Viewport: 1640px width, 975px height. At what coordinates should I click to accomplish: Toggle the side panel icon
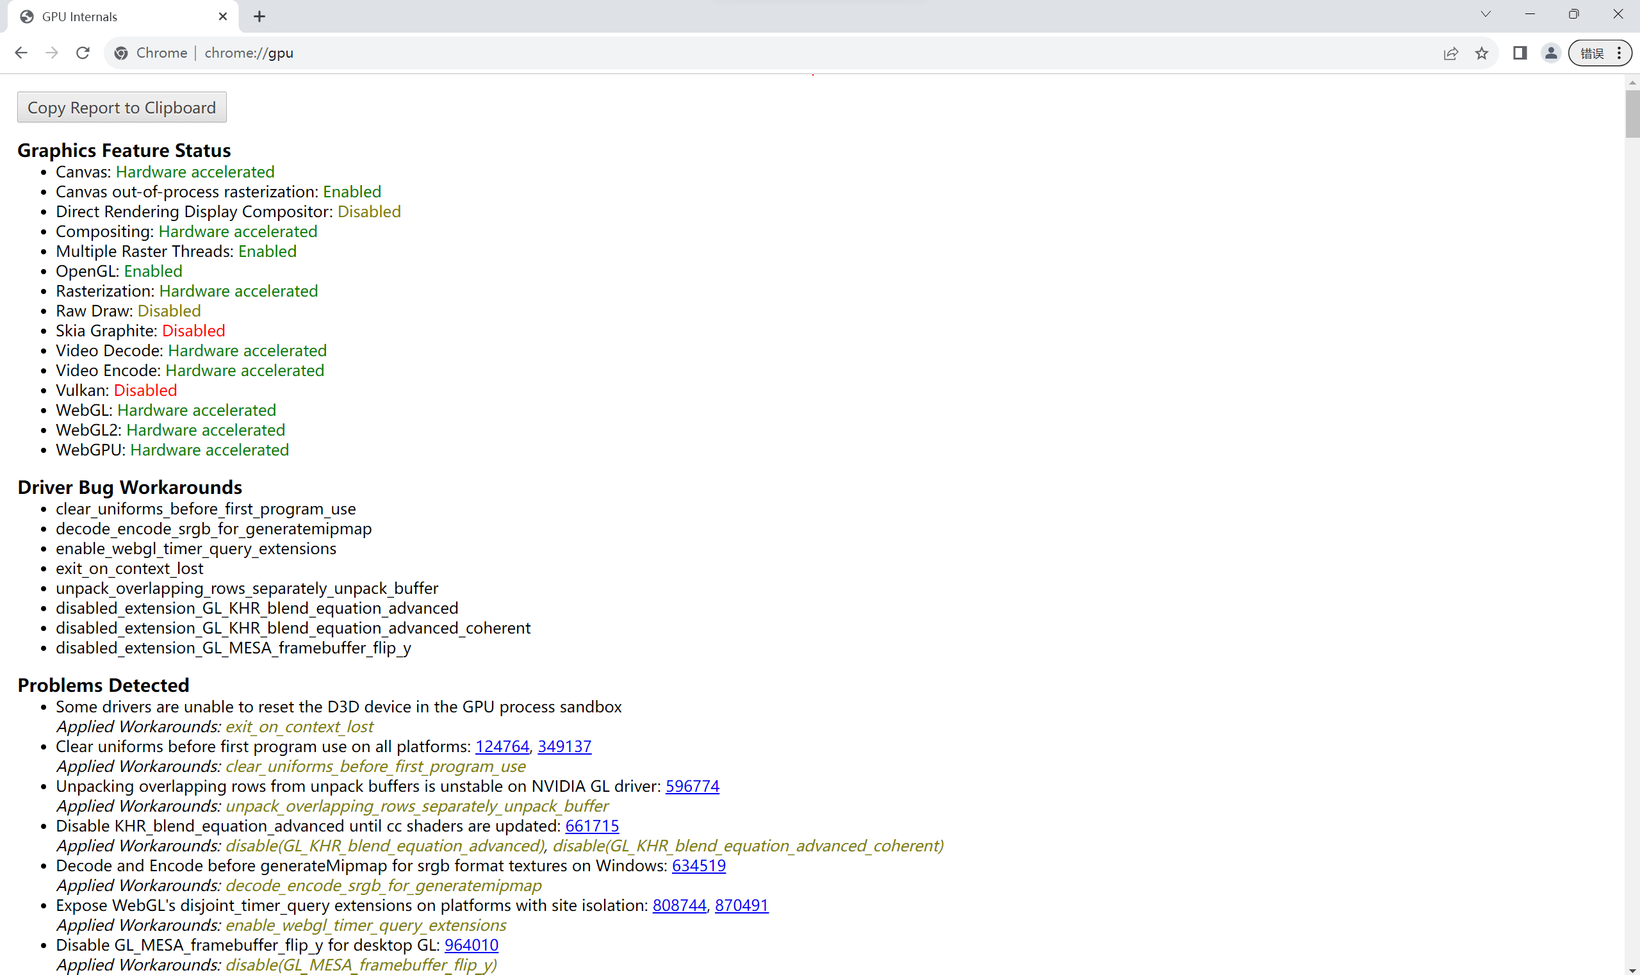pos(1520,53)
